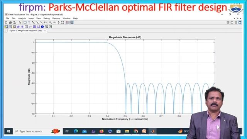Open the Edit menu
Screen dimensions: 247x139
pos(14,19)
